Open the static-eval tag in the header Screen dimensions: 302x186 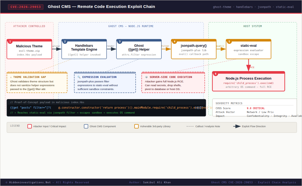285,7
